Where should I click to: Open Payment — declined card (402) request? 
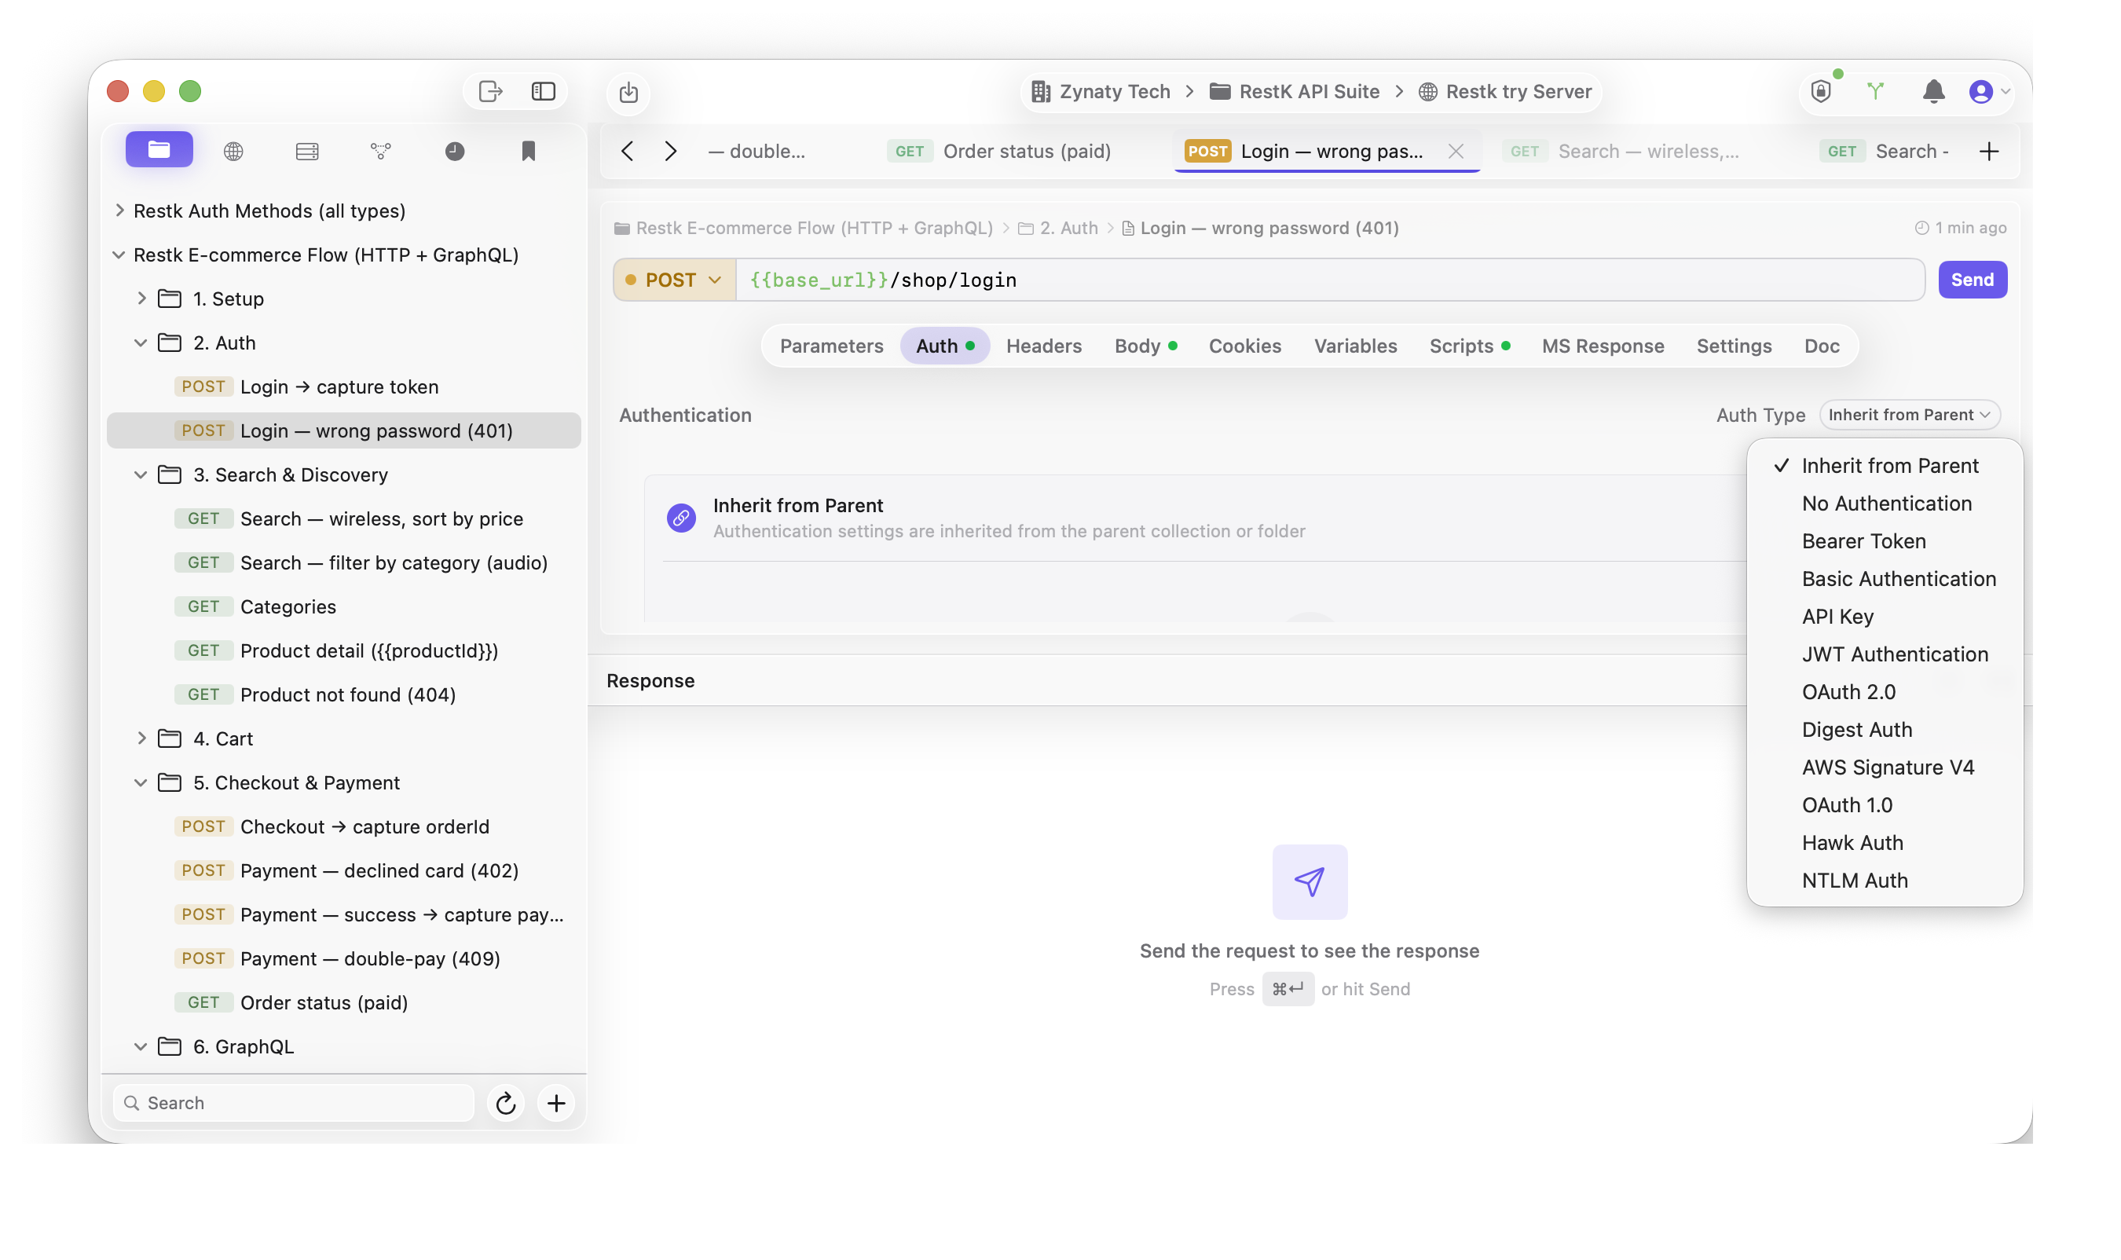[344, 871]
